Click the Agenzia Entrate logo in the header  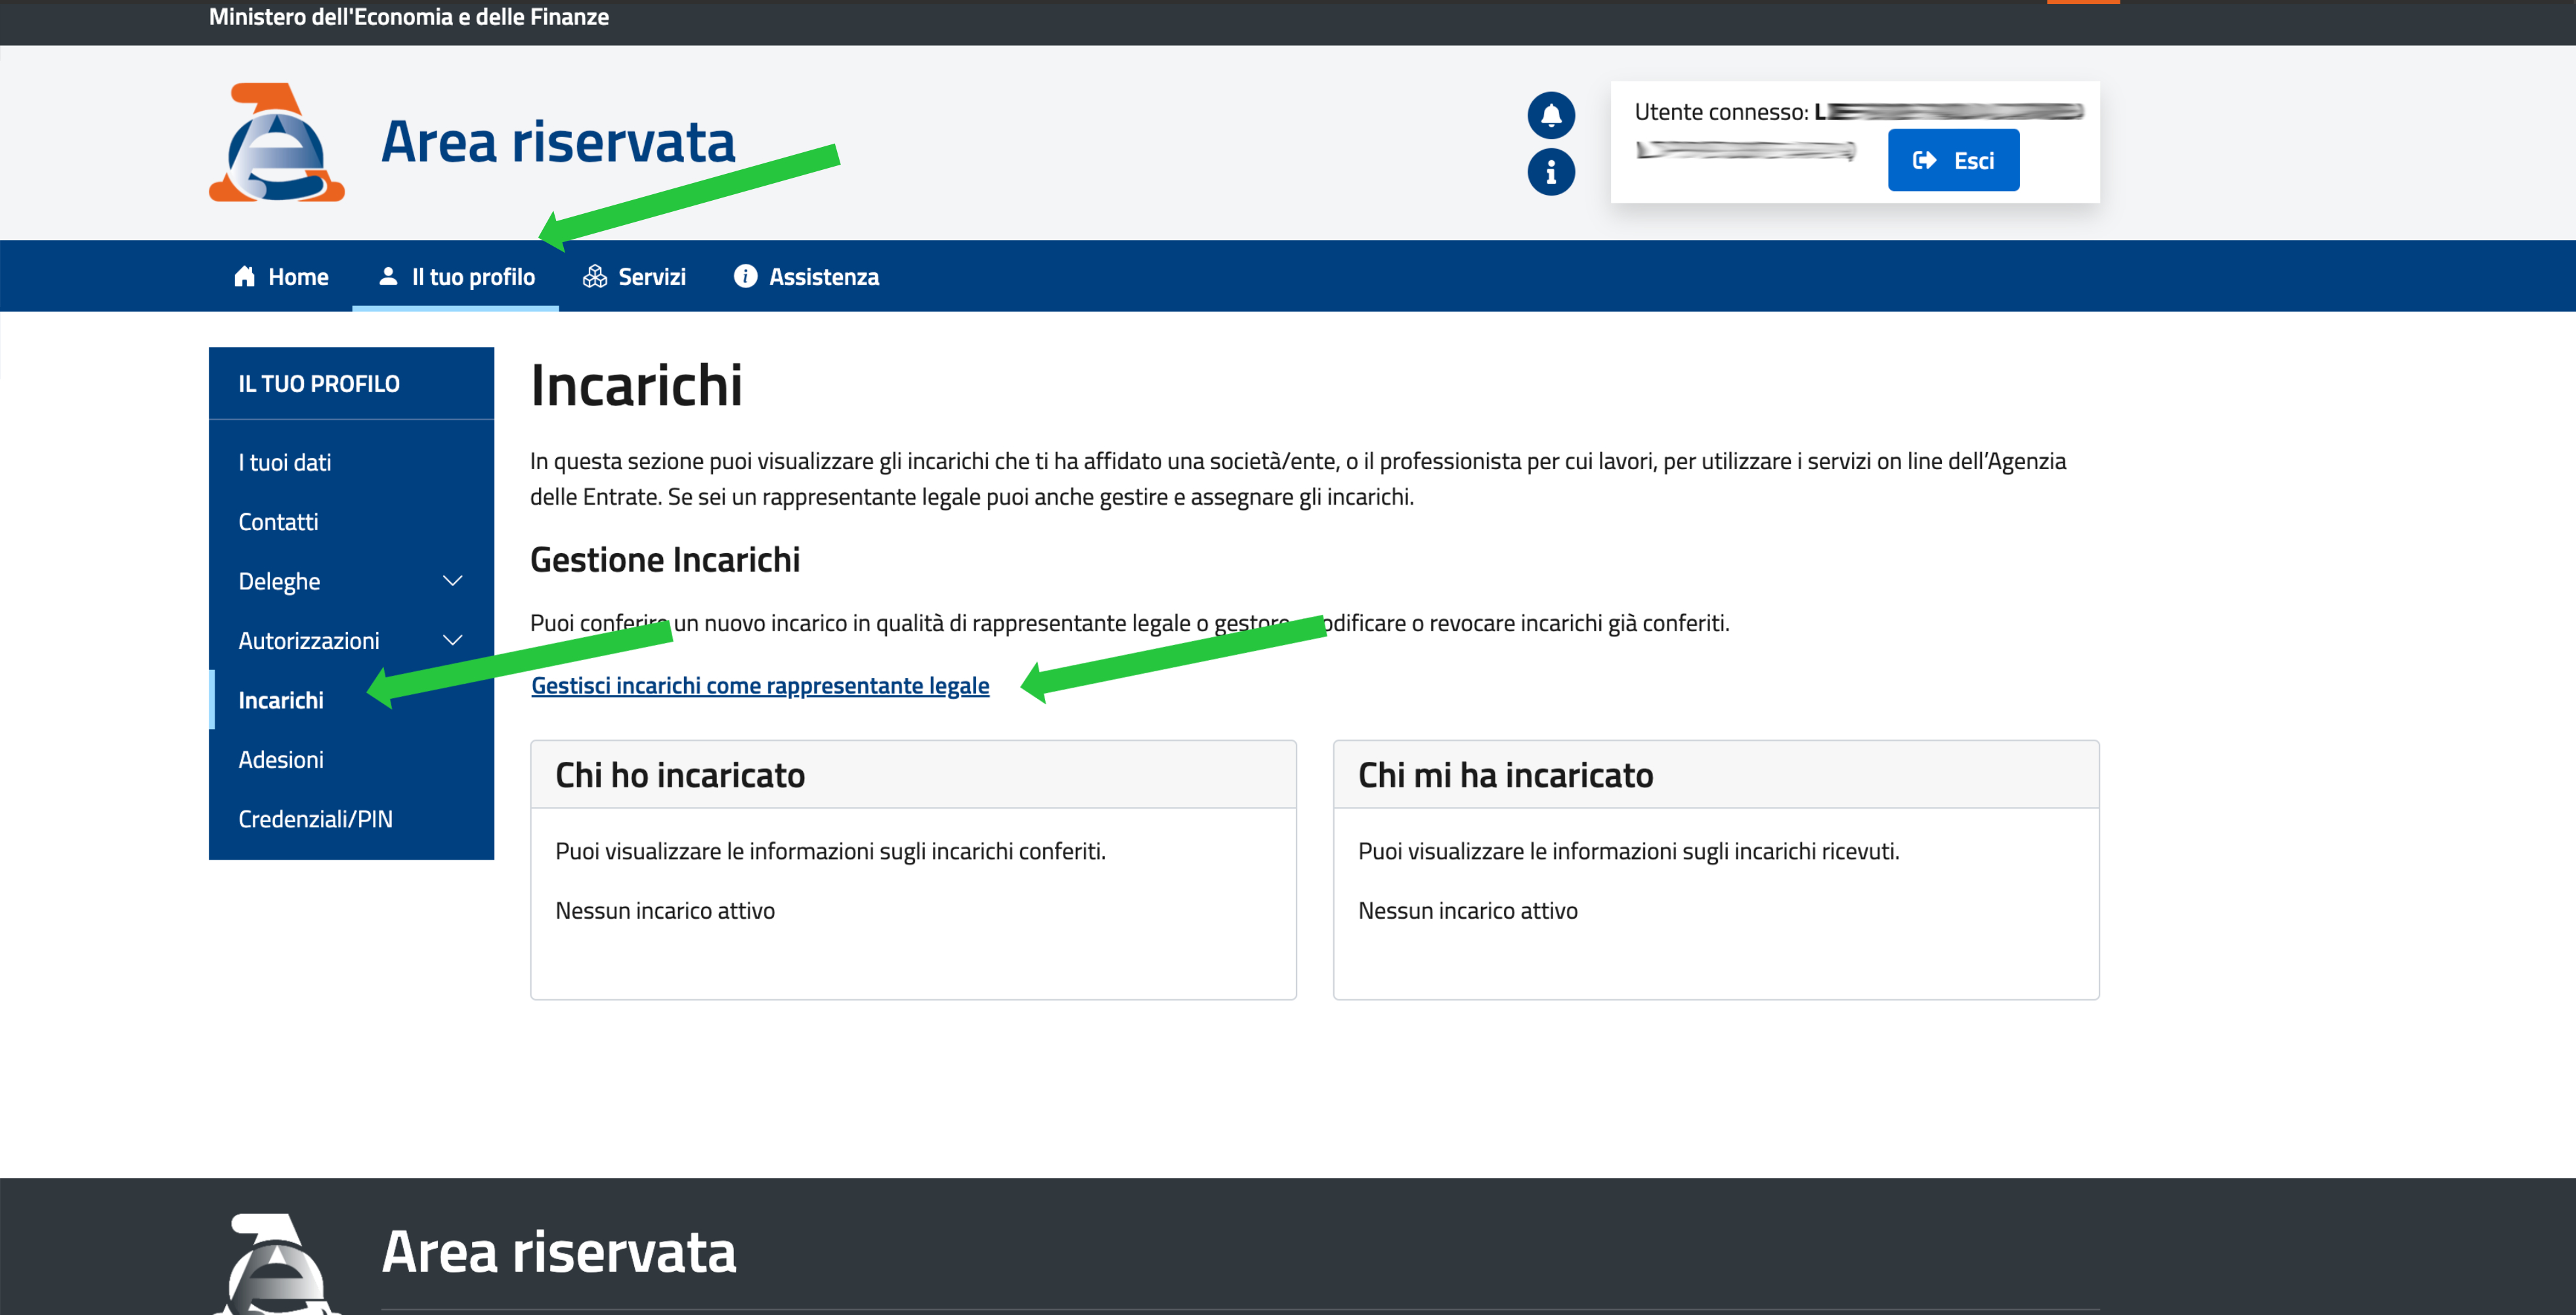(x=276, y=143)
